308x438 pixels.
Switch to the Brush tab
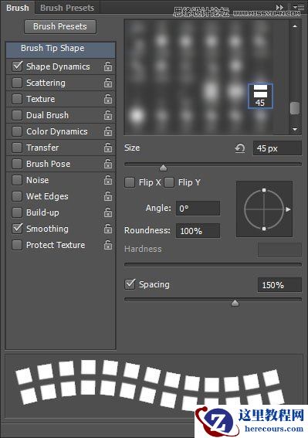click(18, 8)
